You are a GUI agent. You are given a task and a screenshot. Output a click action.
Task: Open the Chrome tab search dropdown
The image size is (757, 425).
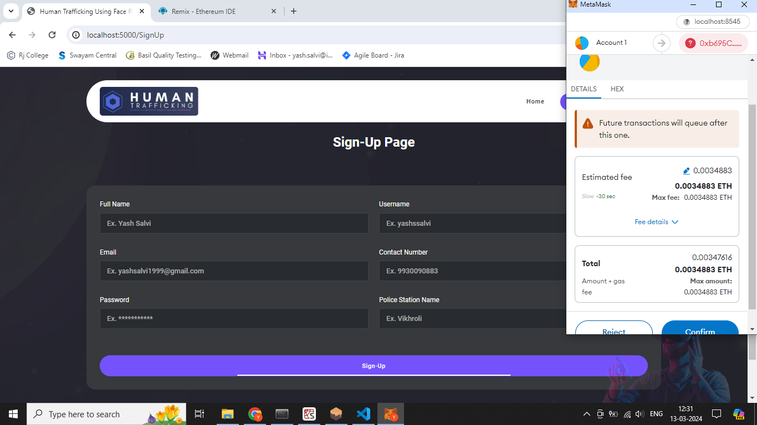[x=11, y=11]
